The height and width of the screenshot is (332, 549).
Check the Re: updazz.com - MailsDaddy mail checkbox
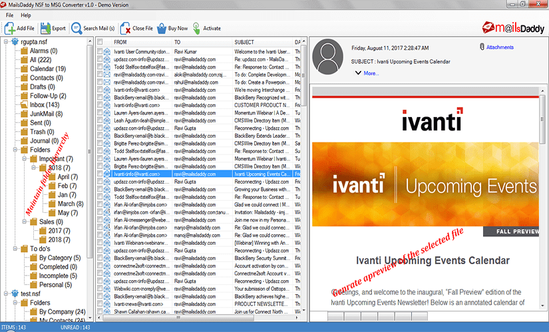tap(100, 59)
